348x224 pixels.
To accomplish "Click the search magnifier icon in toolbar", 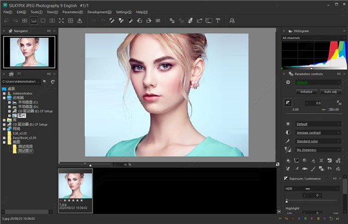I will click(232, 21).
